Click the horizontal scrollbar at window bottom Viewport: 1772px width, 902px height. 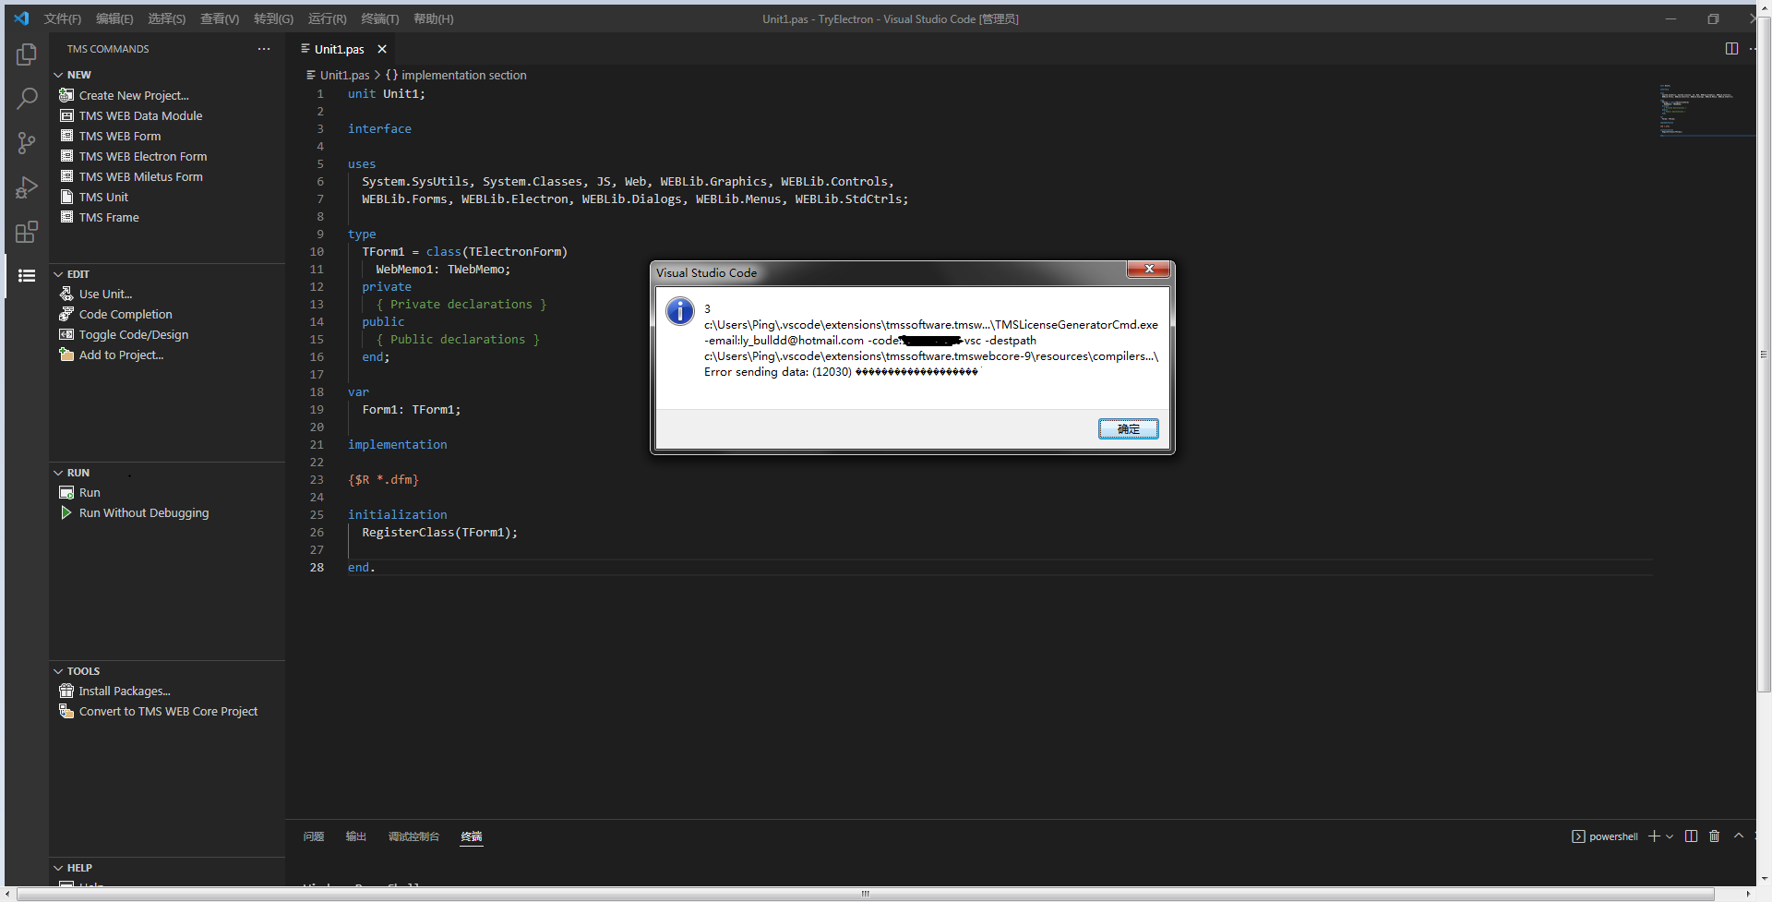(865, 894)
